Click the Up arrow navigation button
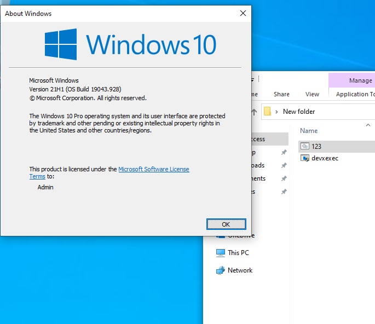This screenshot has height=324, width=375. click(x=254, y=112)
